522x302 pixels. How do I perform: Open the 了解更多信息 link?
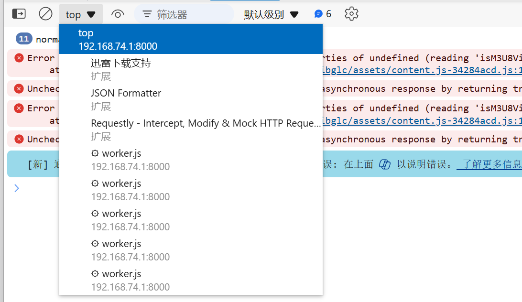(x=489, y=164)
